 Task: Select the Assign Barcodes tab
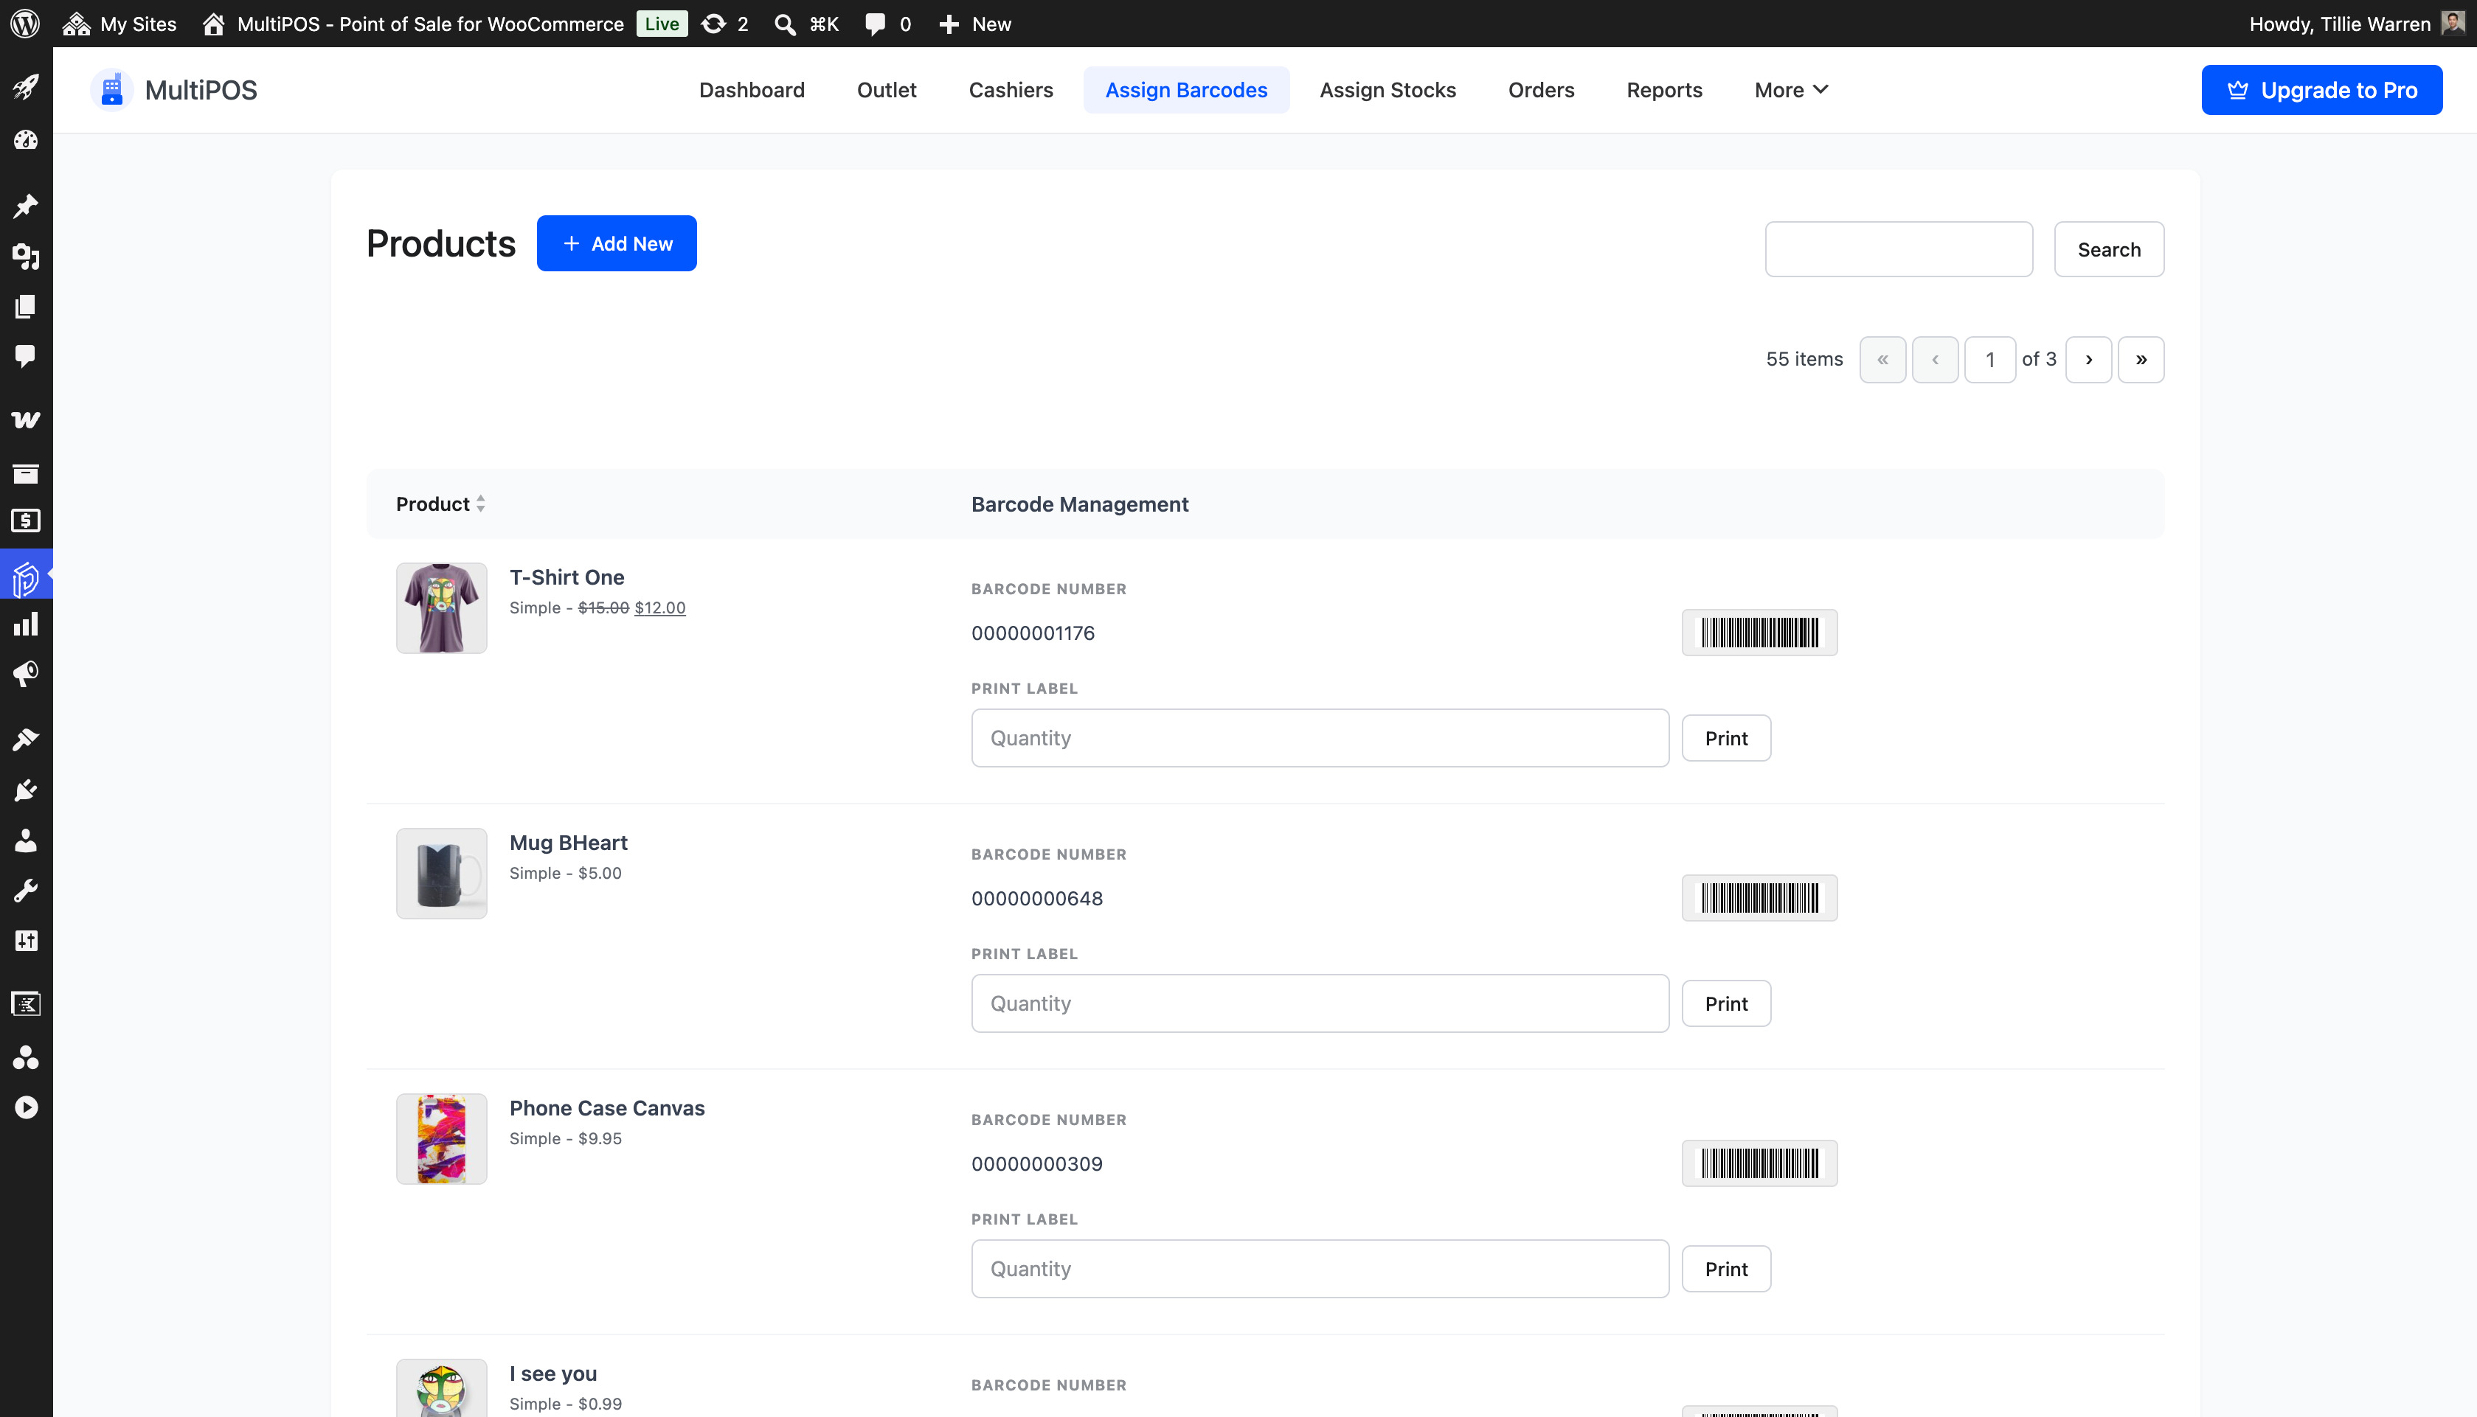pos(1186,89)
